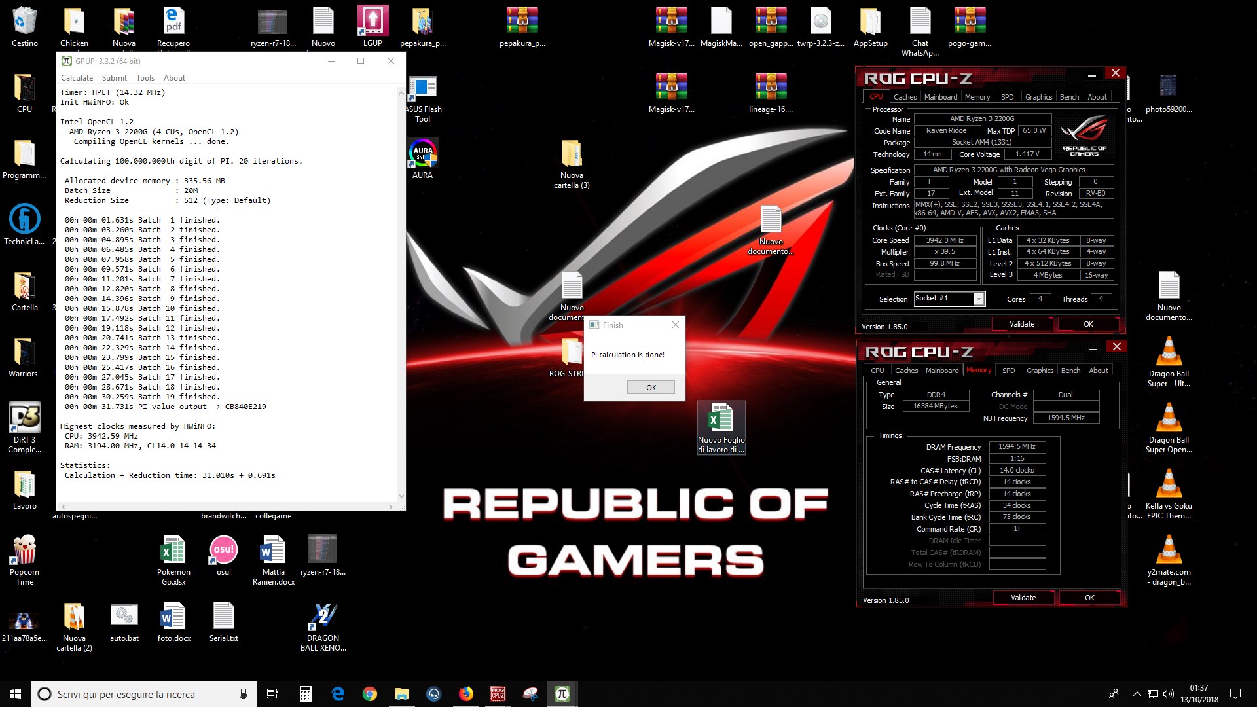Open Nuovo Foglio di lavoro Excel file
1257x707 pixels.
[x=721, y=427]
